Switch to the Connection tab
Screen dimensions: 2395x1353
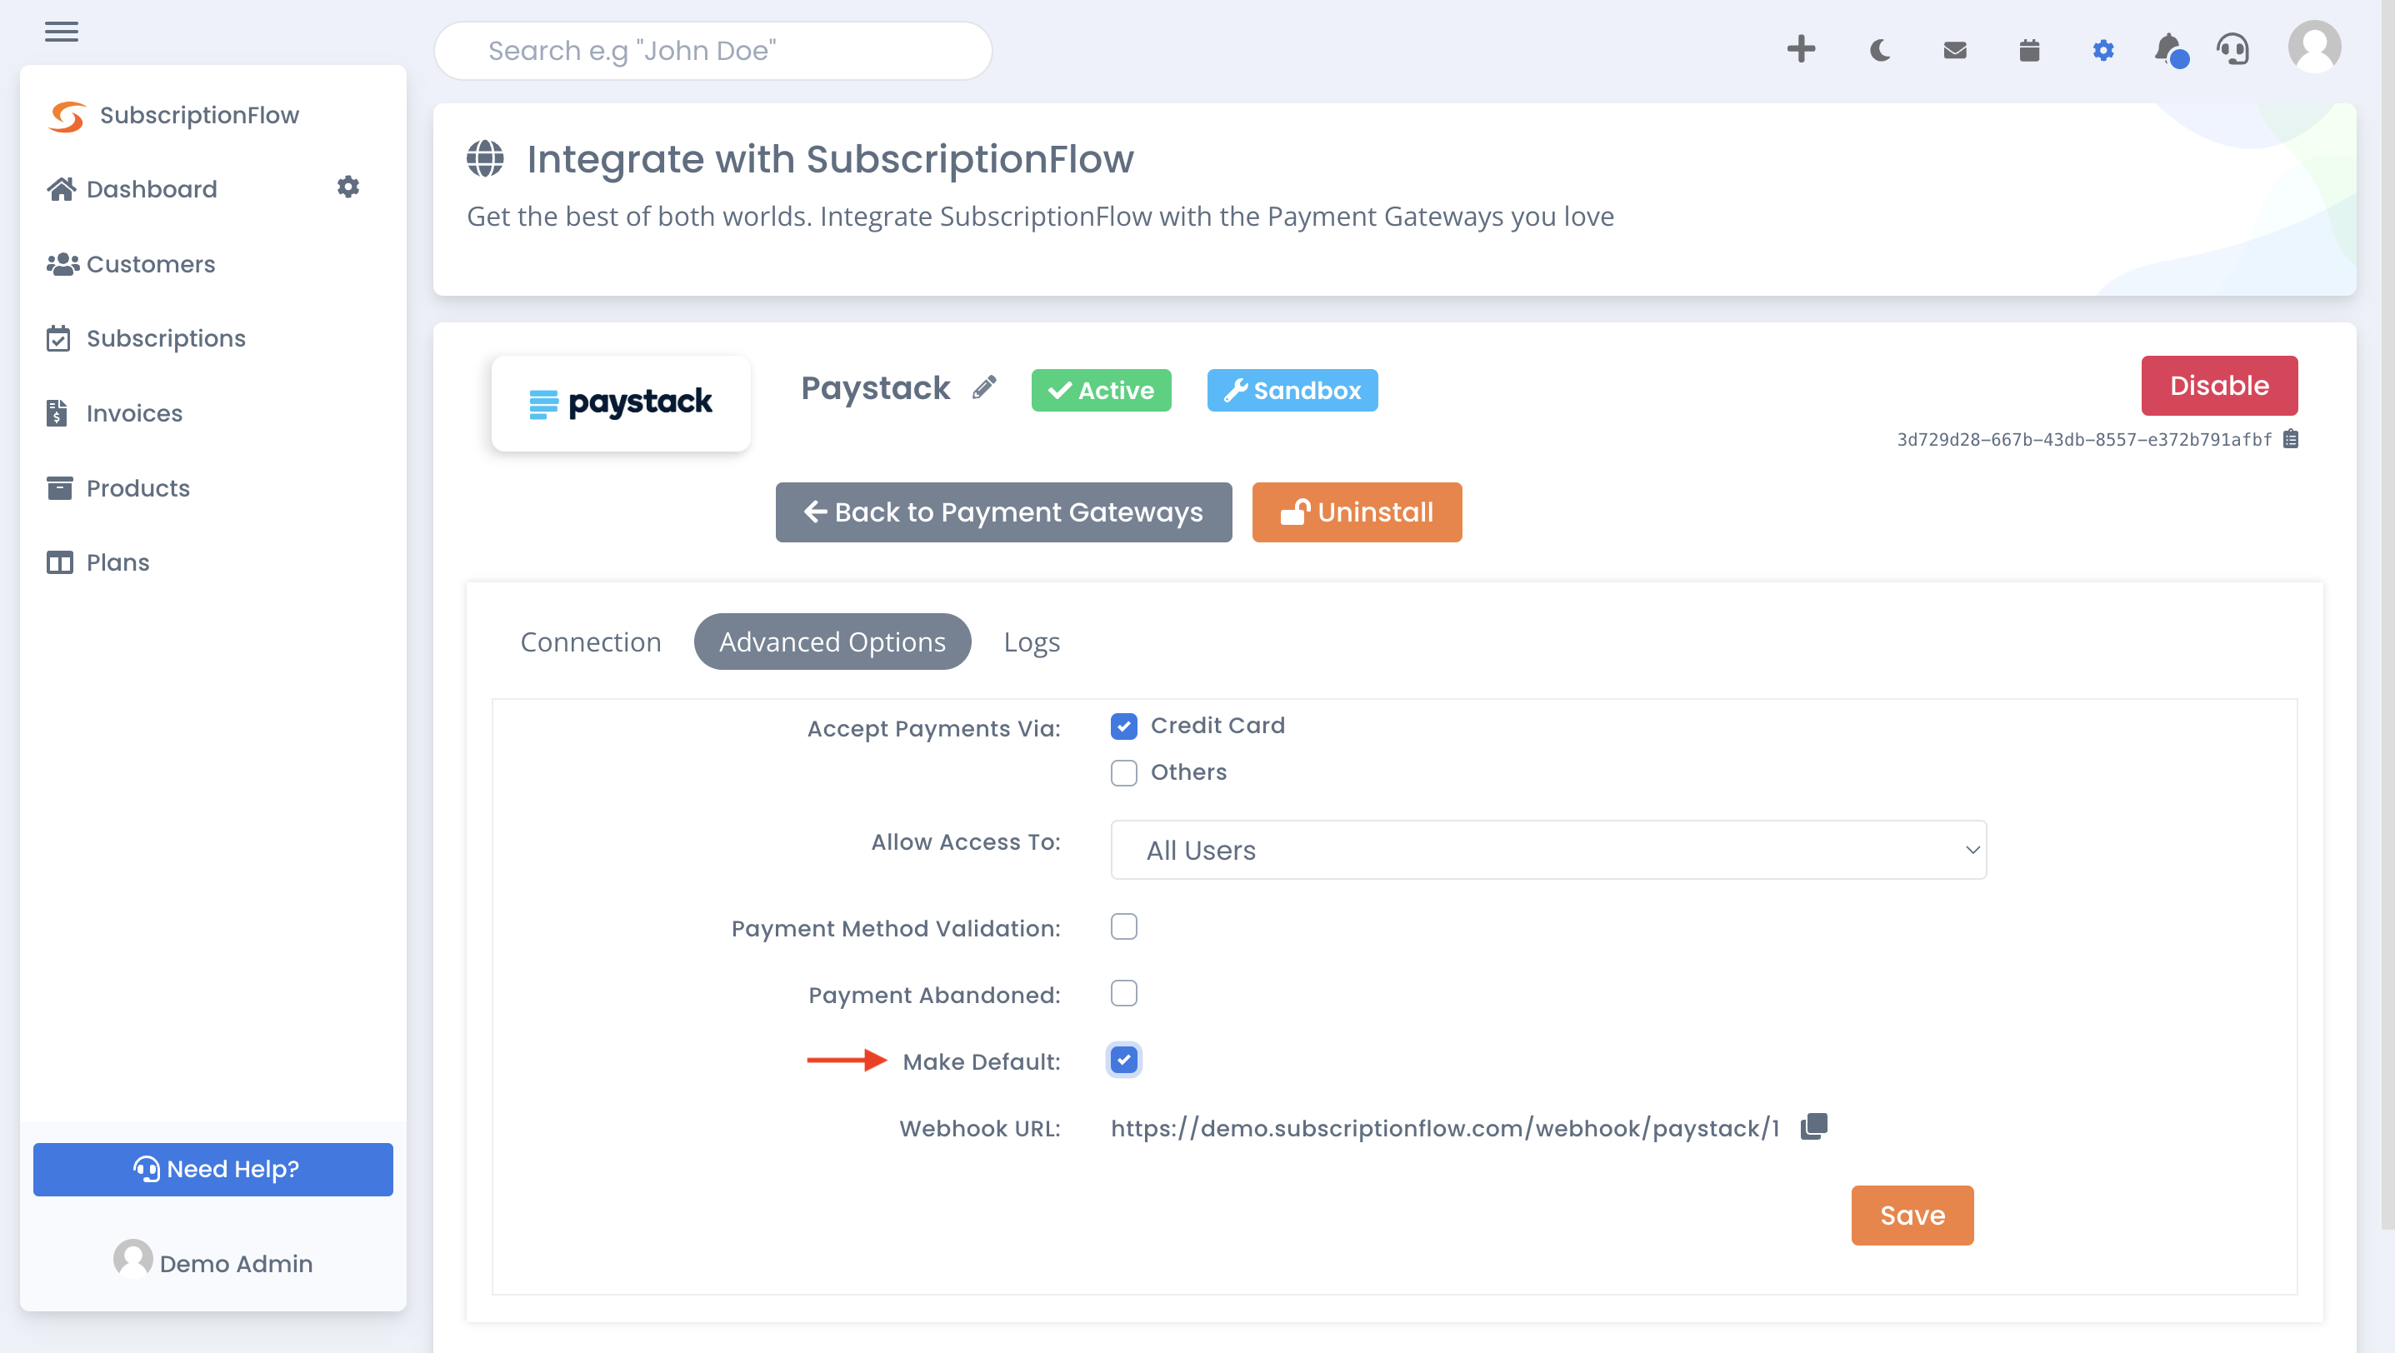click(x=592, y=642)
